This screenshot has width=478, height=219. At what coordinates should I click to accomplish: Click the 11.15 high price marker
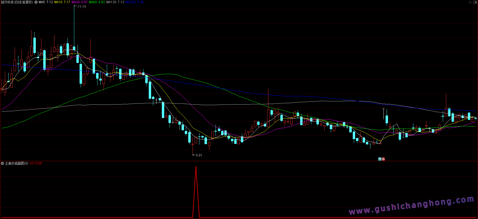point(81,7)
